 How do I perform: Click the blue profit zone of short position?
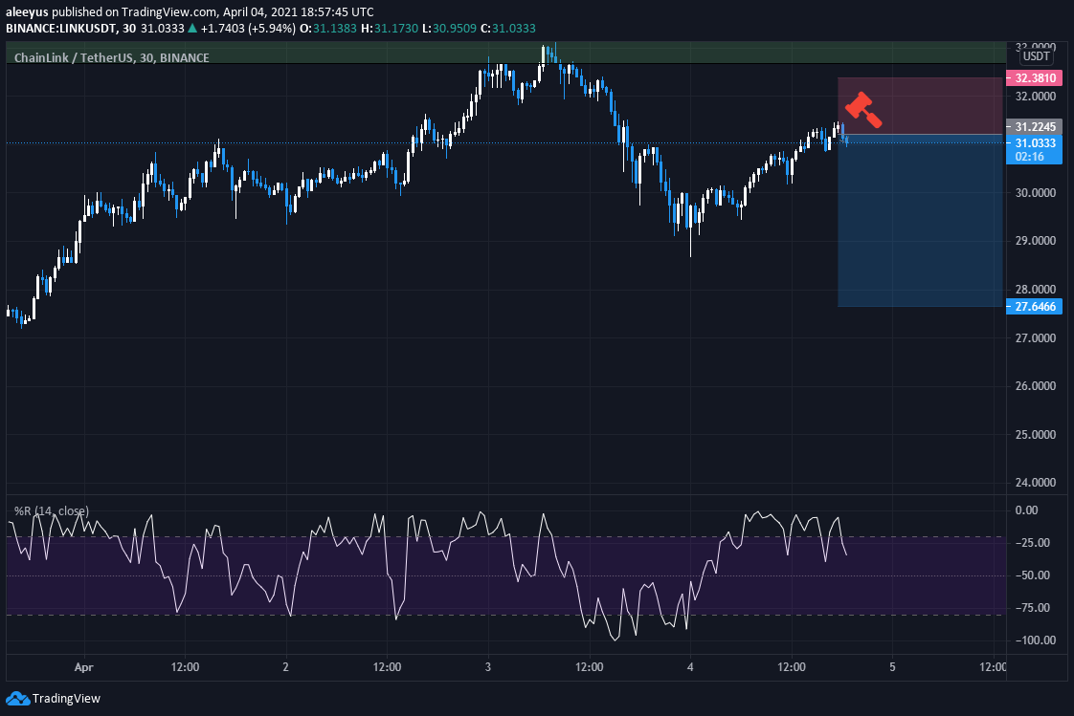[x=920, y=220]
